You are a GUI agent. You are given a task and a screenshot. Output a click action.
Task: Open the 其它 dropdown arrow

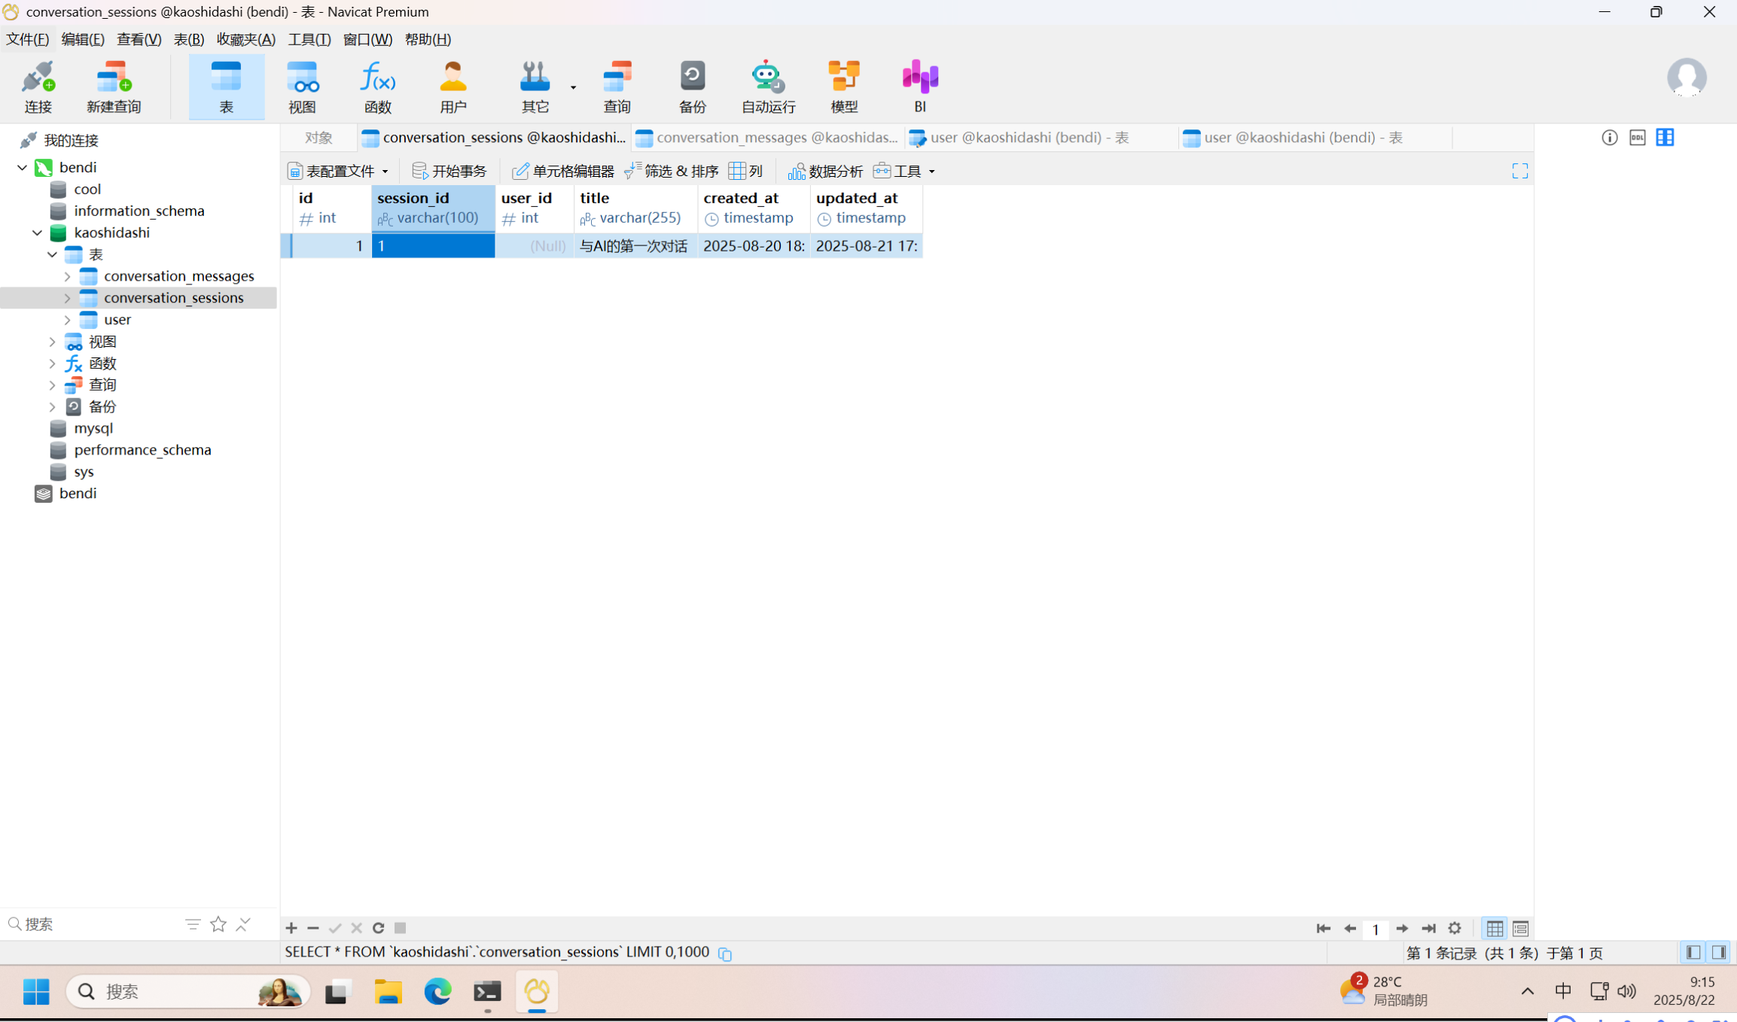(x=574, y=87)
